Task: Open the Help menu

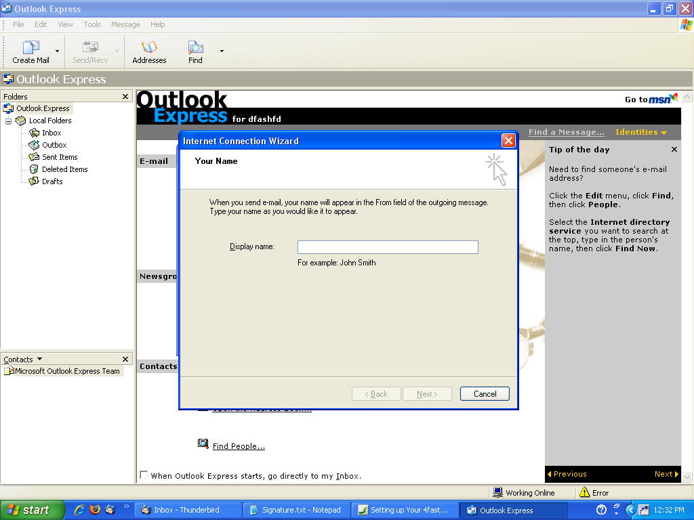Action: click(x=157, y=24)
